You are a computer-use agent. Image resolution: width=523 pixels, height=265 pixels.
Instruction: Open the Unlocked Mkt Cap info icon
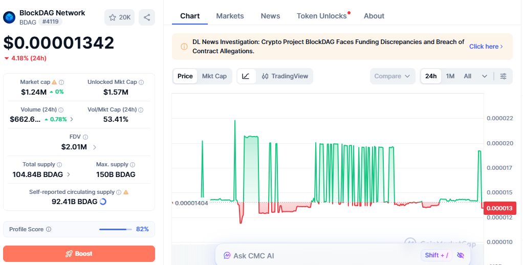coord(141,82)
